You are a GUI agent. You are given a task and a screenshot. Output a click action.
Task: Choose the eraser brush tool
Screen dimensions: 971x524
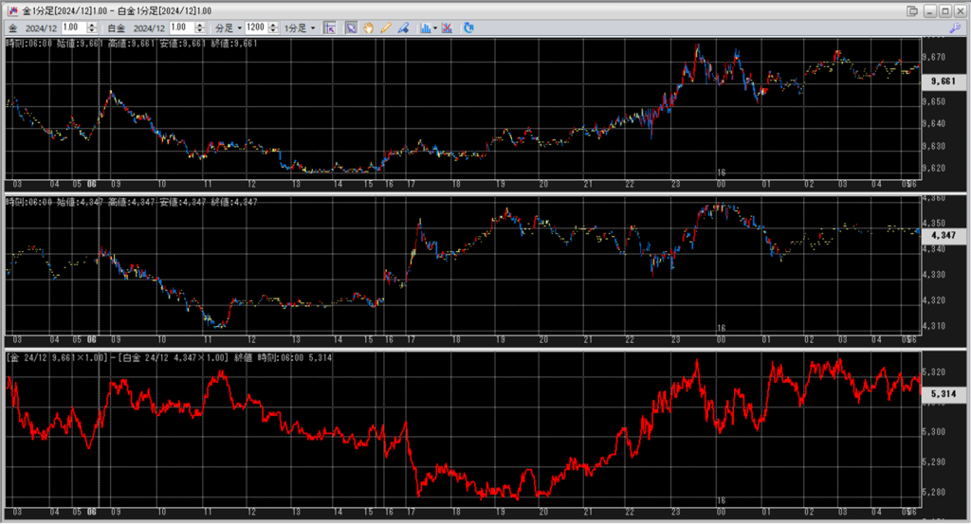402,28
